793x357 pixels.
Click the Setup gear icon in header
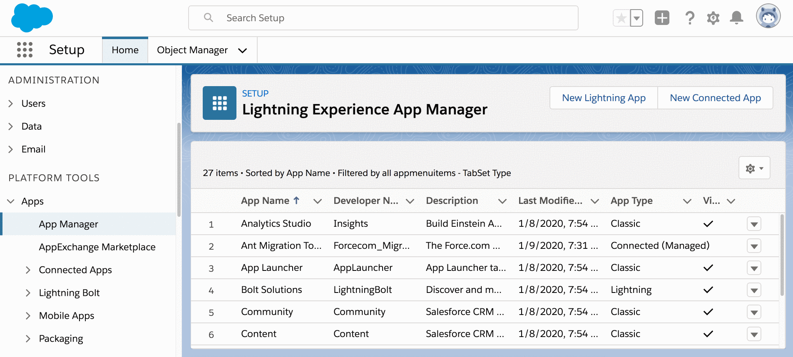(713, 18)
